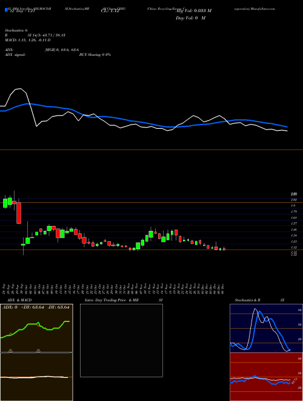Click the '12 Day = 1.21' label
The height and width of the screenshot is (401, 303).
tap(21, 12)
